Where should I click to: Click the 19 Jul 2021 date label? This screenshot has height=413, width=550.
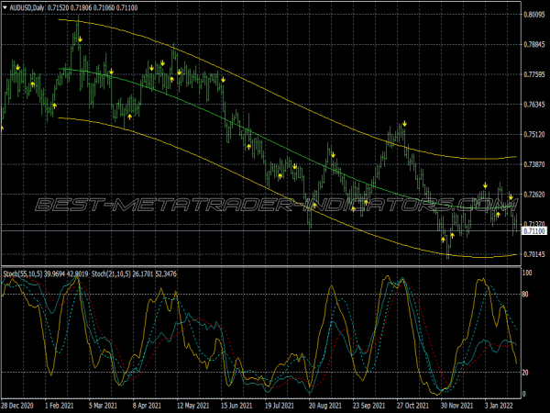(x=280, y=406)
